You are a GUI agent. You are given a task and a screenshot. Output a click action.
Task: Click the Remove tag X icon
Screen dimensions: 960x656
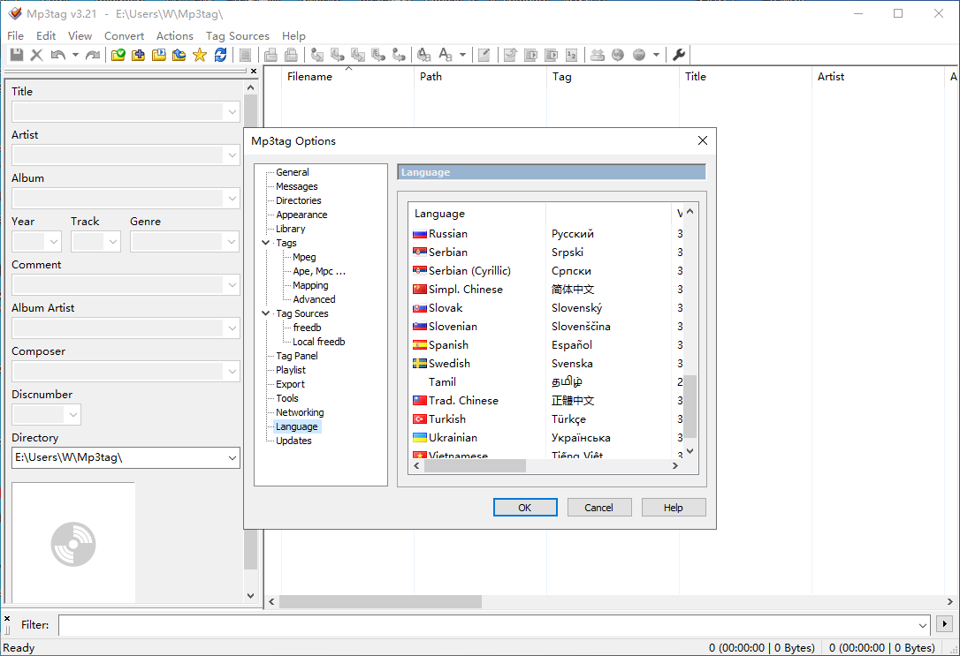[37, 55]
